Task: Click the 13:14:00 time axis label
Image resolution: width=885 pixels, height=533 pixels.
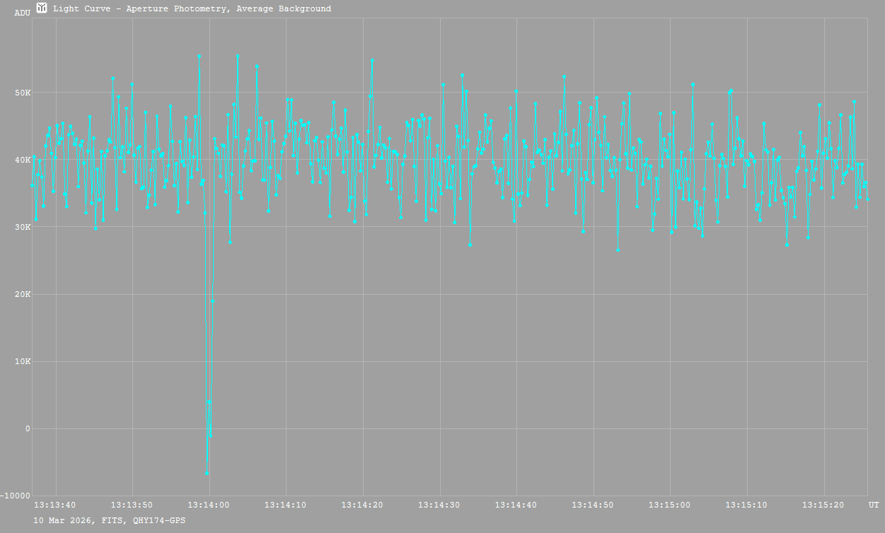Action: 209,505
